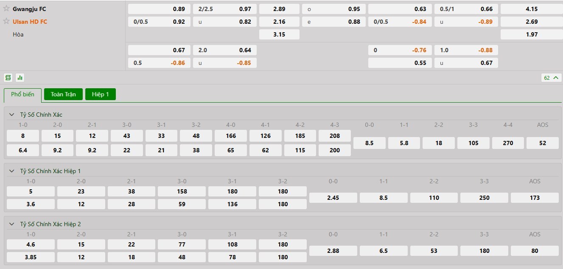Image resolution: width=563 pixels, height=269 pixels.
Task: Pick first-half draw odds 1.97
Action: click(532, 34)
